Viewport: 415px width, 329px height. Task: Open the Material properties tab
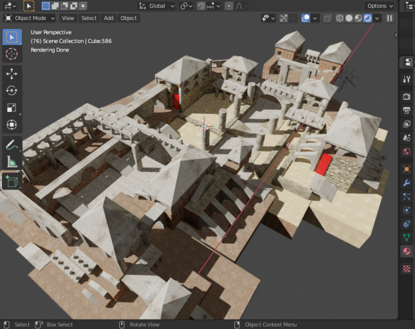click(406, 251)
